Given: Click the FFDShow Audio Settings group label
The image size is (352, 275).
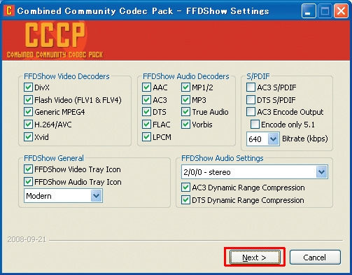Looking at the screenshot, I should click(223, 158).
